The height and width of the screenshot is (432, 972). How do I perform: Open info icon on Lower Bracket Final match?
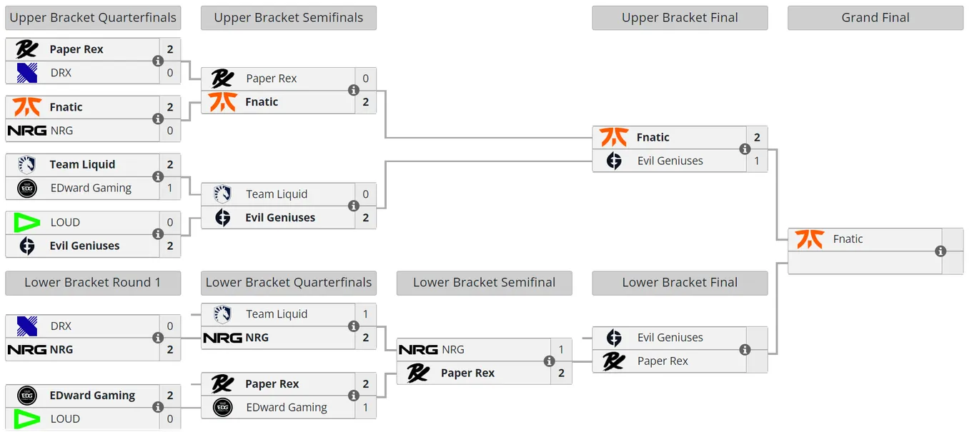[x=745, y=350]
